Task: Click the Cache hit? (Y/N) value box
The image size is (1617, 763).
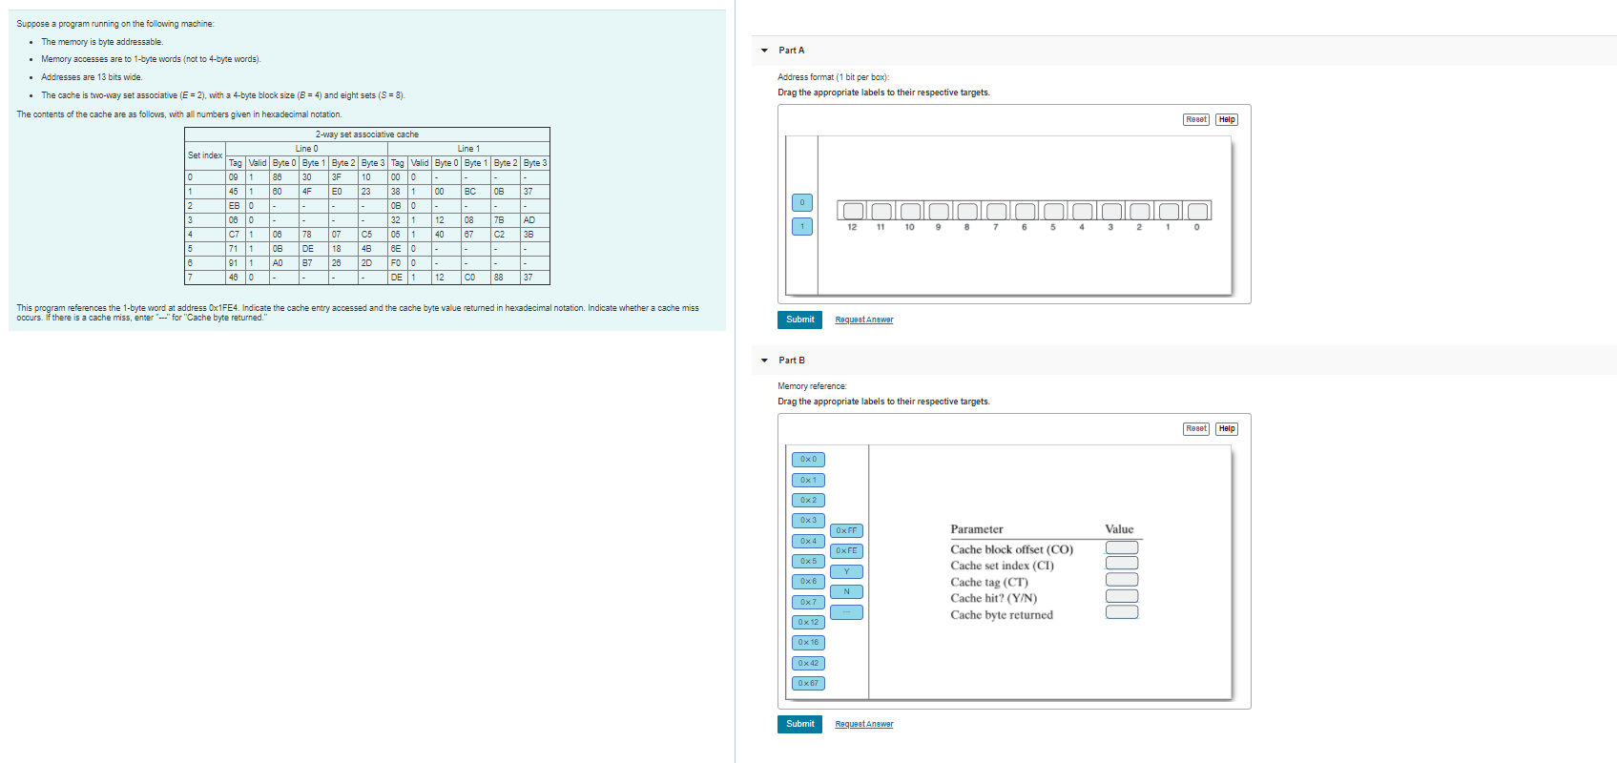Action: click(1122, 596)
